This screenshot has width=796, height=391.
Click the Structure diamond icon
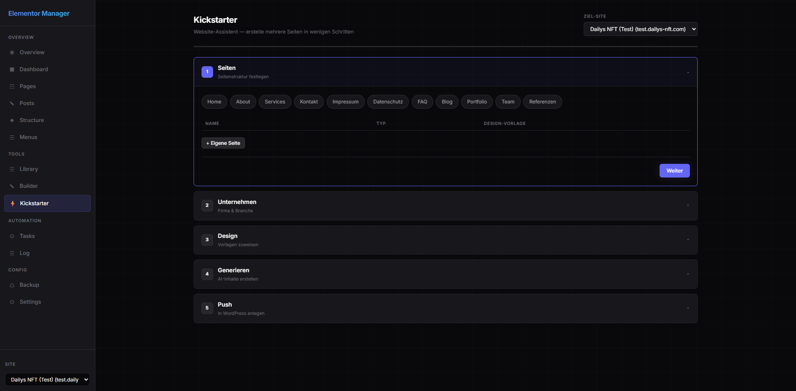pyautogui.click(x=12, y=120)
